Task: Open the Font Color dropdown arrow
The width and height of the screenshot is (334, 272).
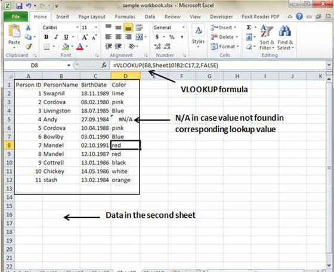Action: click(86, 46)
